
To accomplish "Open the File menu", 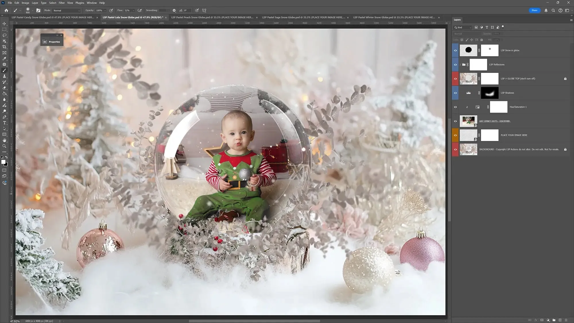I will click(x=10, y=3).
